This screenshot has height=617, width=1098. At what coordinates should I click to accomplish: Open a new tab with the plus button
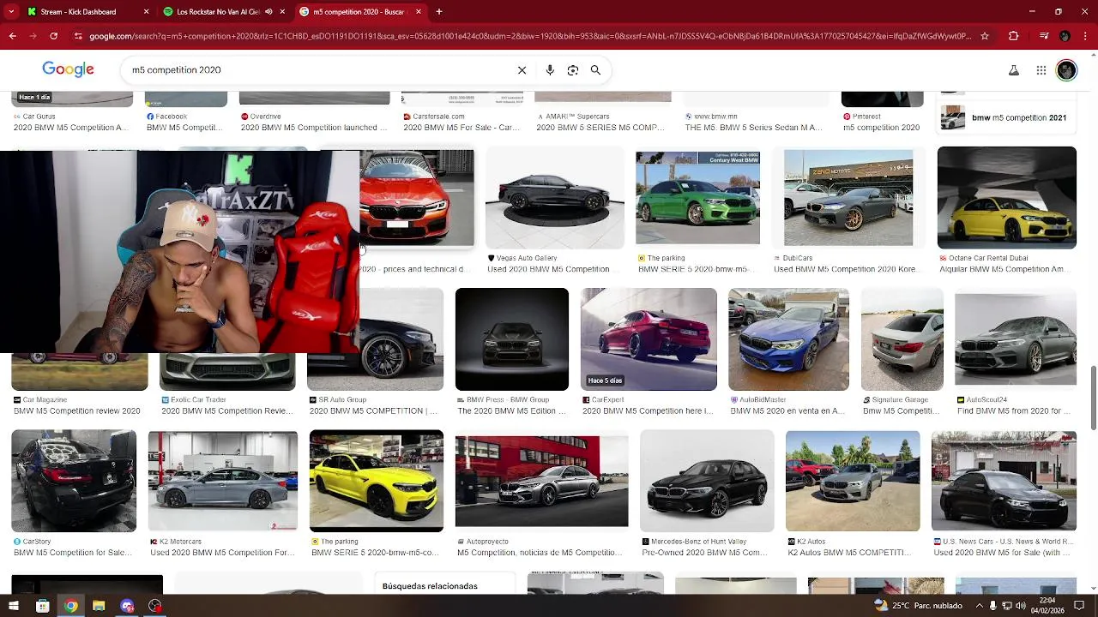pyautogui.click(x=439, y=12)
